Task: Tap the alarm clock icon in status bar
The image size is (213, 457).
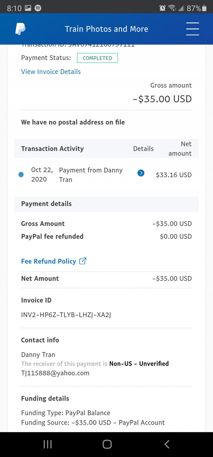Action: coord(162,8)
